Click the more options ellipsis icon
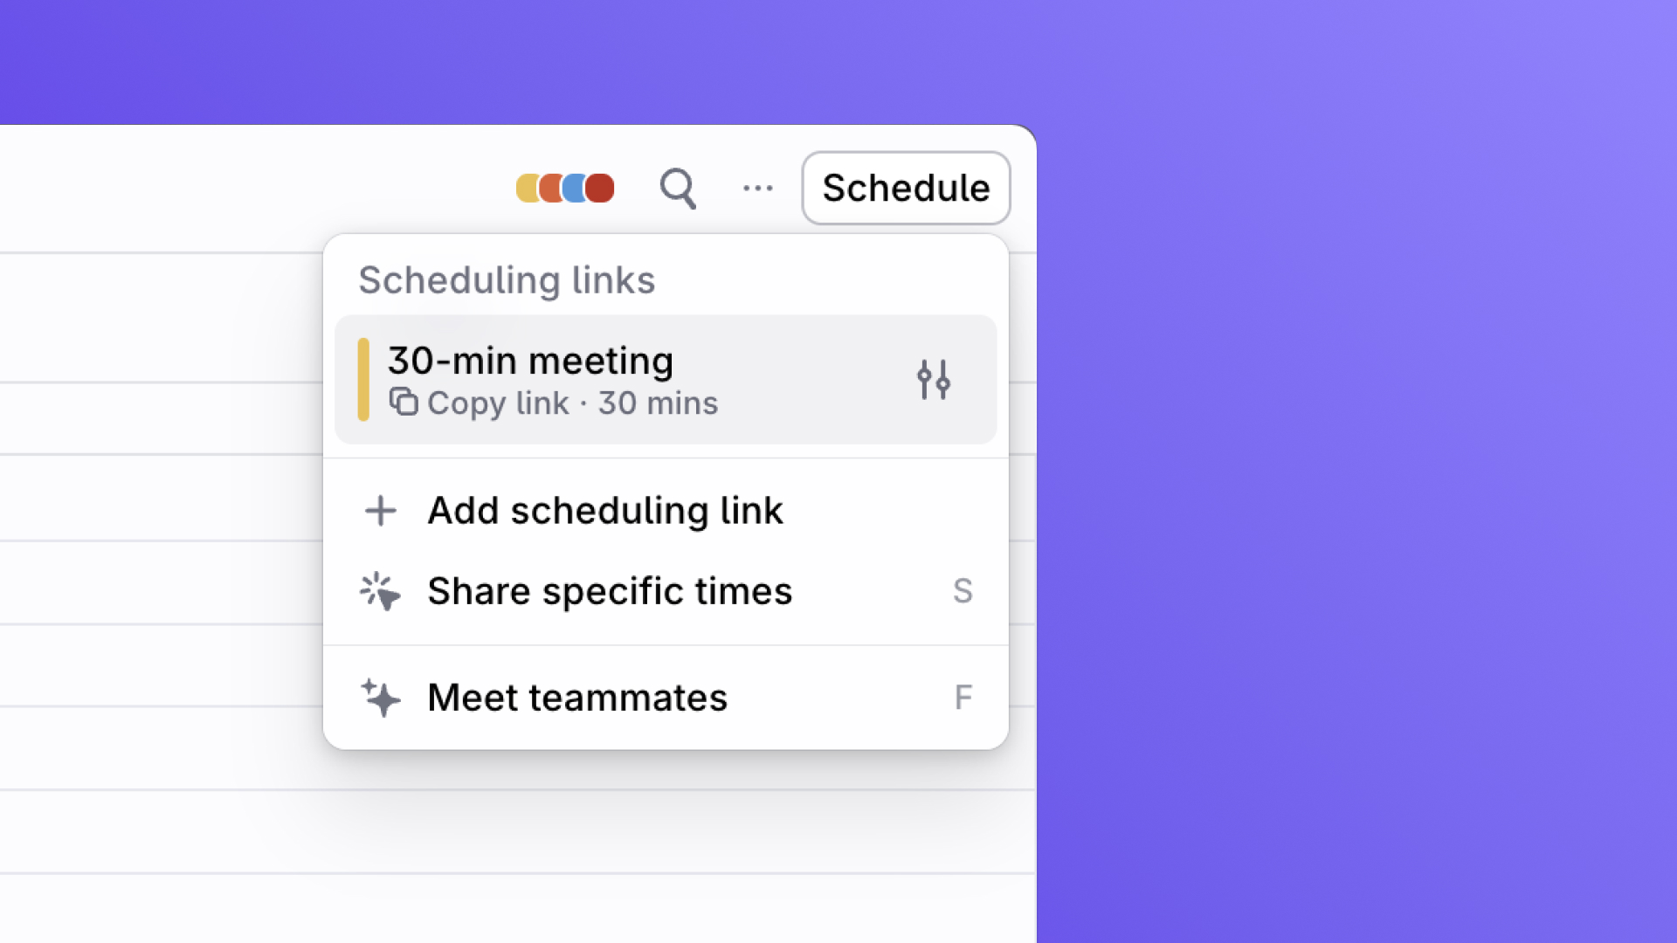The height and width of the screenshot is (943, 1677). (x=758, y=188)
